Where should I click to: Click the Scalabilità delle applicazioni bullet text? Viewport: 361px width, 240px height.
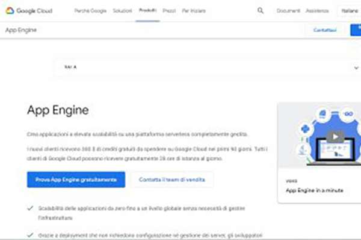coord(141,213)
